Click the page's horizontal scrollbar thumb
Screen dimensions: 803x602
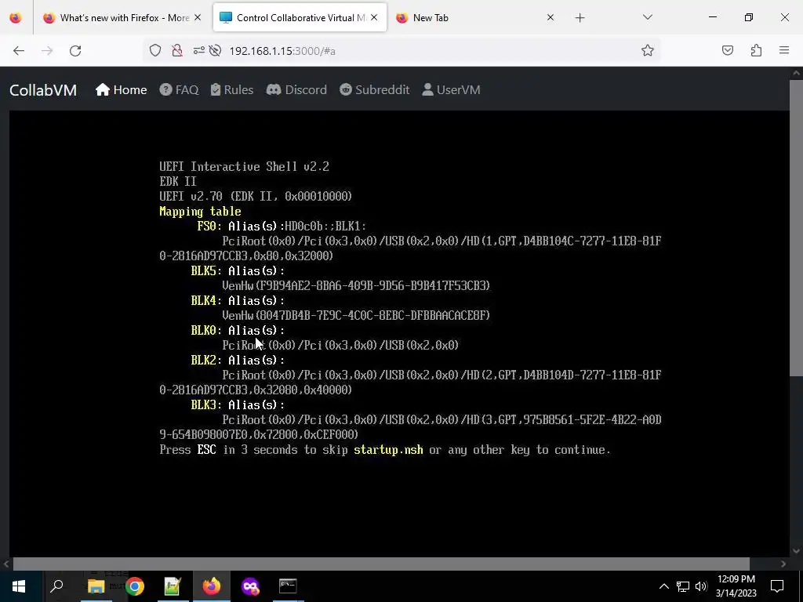(381, 564)
